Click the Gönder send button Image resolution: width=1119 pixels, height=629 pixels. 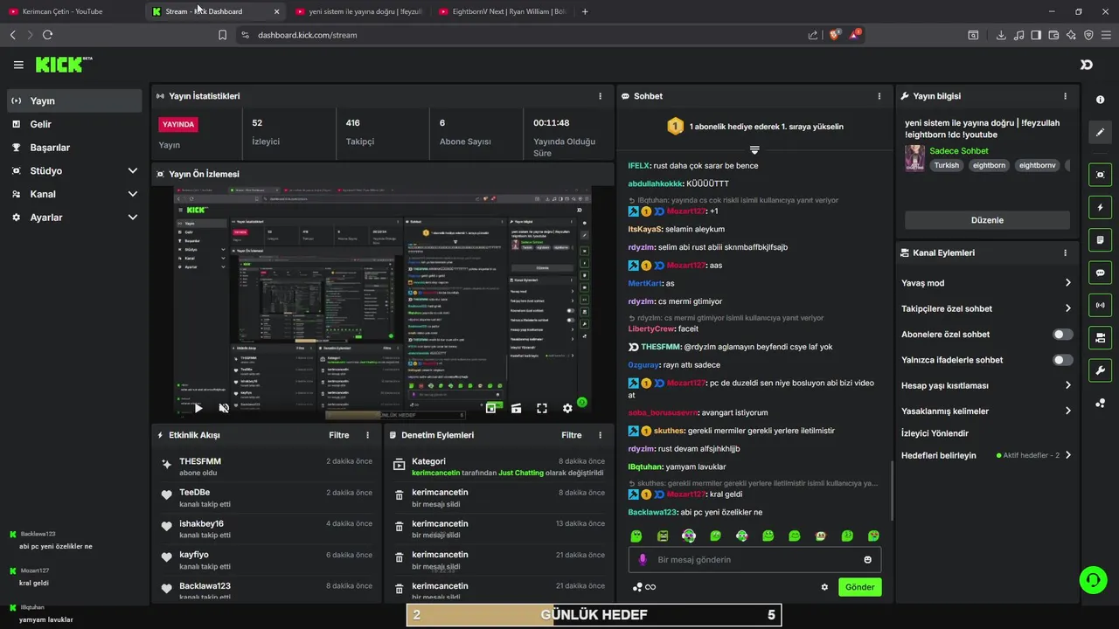[x=859, y=587]
